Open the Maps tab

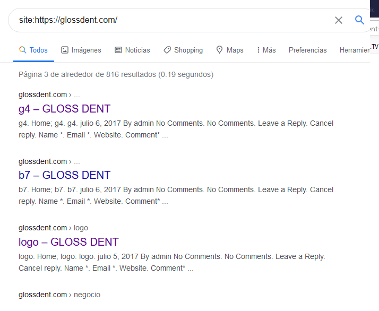tap(230, 50)
